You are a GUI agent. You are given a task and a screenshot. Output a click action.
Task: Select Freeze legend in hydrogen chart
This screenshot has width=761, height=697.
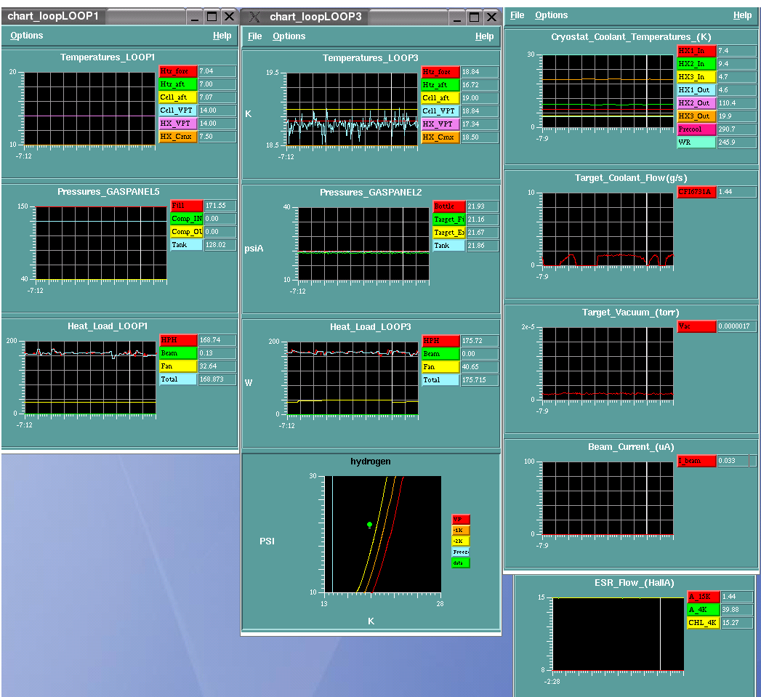click(461, 552)
